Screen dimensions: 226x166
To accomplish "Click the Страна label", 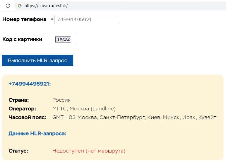I will click(19, 100).
